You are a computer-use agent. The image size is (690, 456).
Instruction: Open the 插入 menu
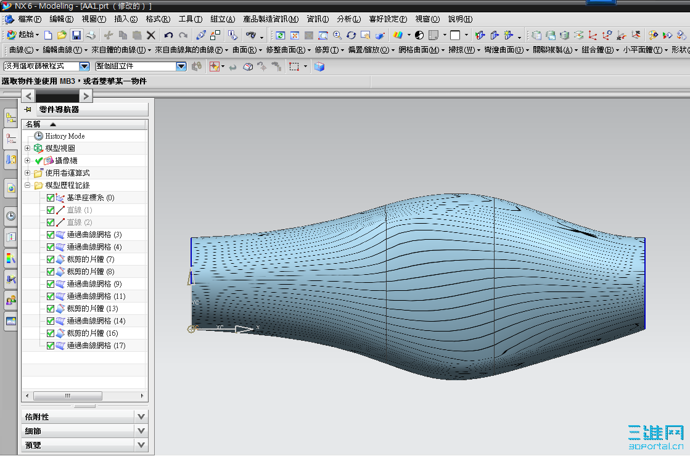[x=125, y=19]
